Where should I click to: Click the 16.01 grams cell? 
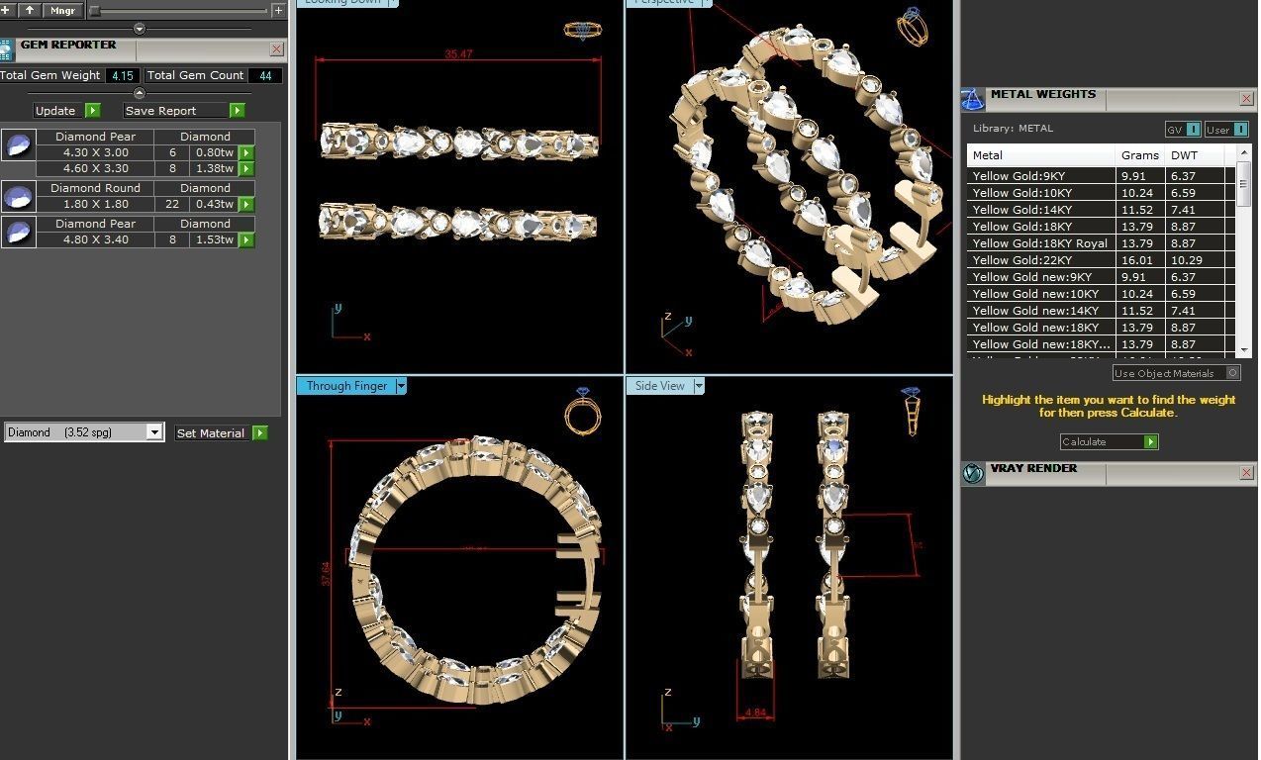click(x=1140, y=260)
